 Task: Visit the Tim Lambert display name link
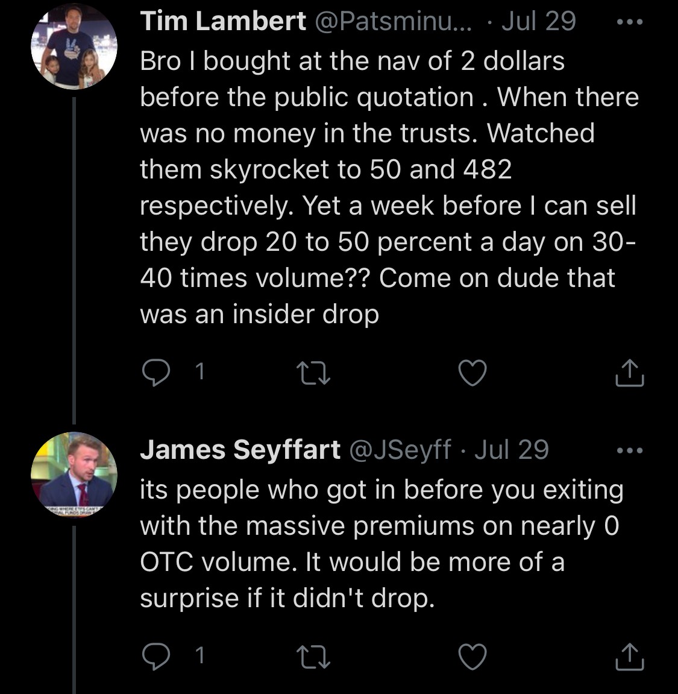click(223, 21)
